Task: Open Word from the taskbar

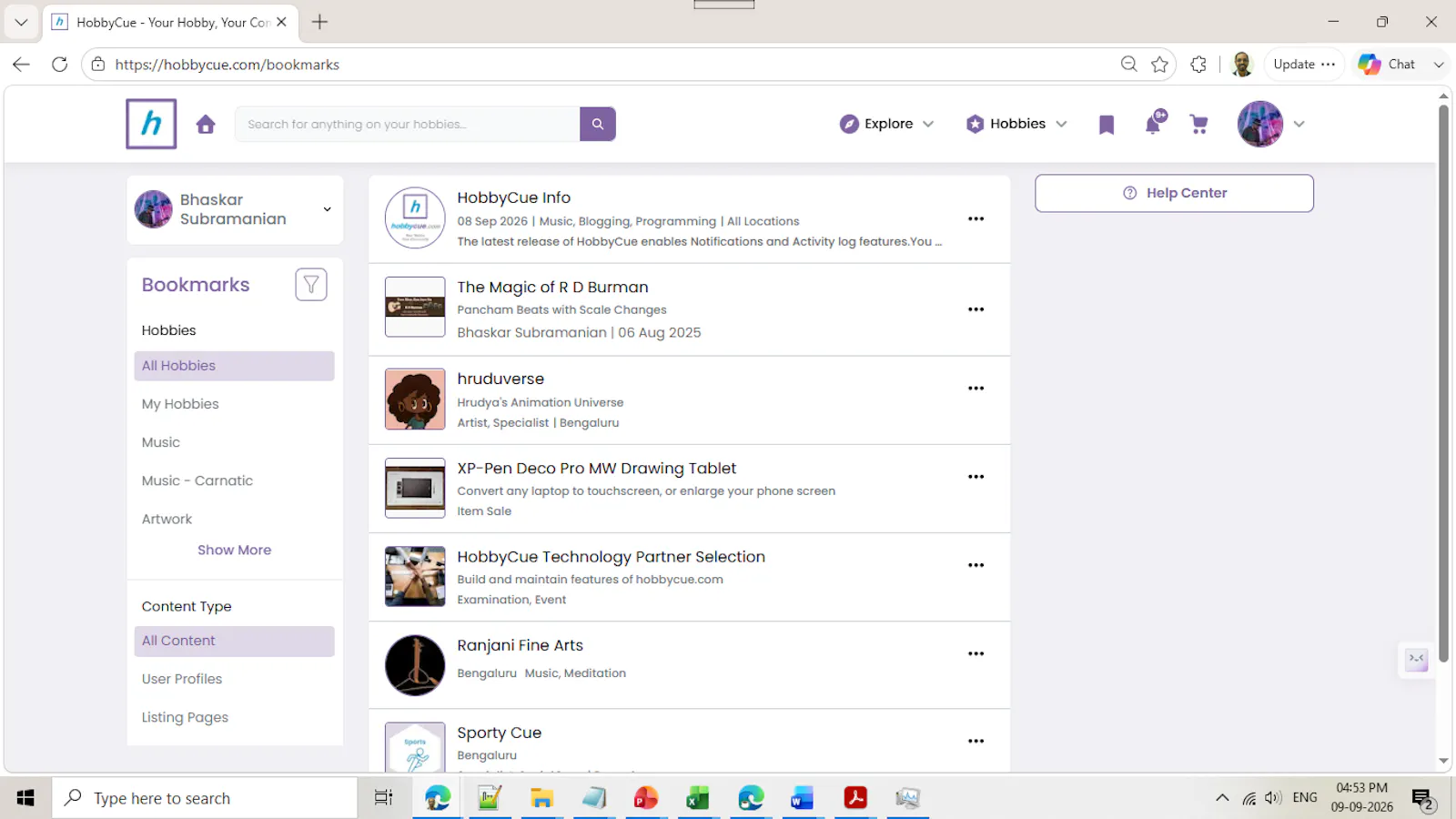Action: 802,798
